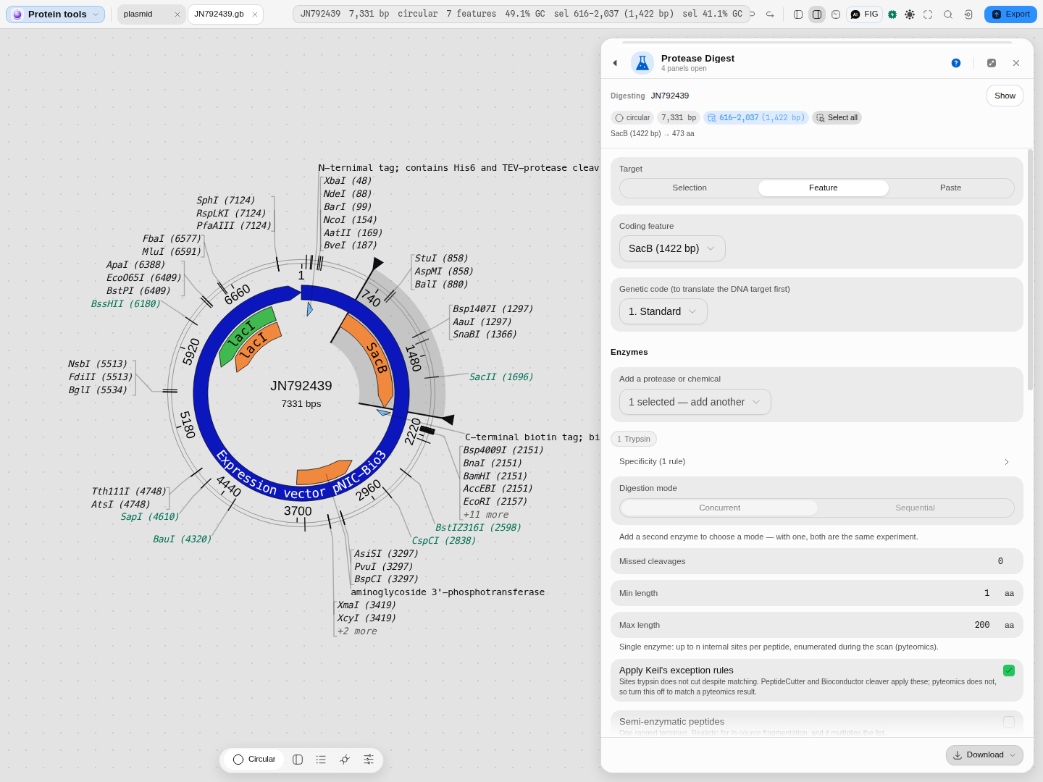Choose Concurrent digestion mode

click(719, 508)
